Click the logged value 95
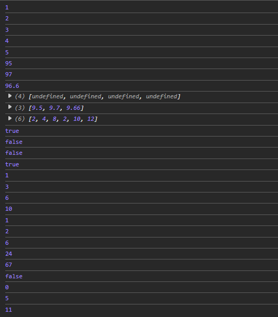The width and height of the screenshot is (278, 317). click(x=8, y=63)
